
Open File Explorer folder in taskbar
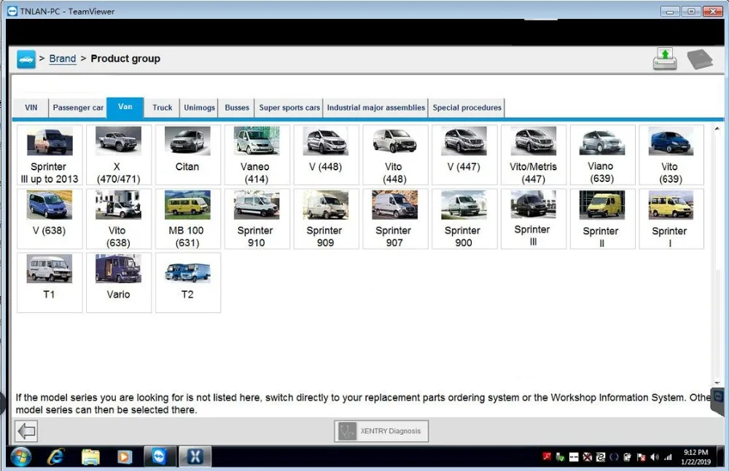[x=90, y=457]
